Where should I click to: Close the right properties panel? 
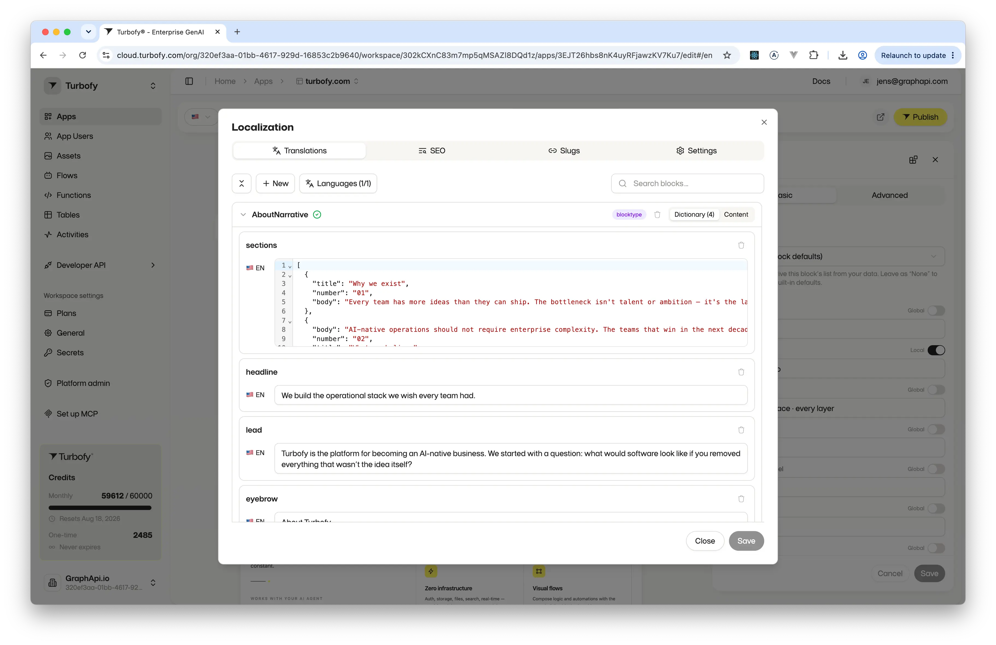click(x=935, y=160)
